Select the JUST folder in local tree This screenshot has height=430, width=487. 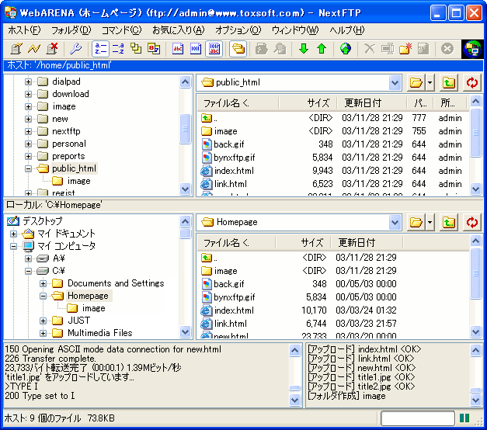click(x=79, y=320)
